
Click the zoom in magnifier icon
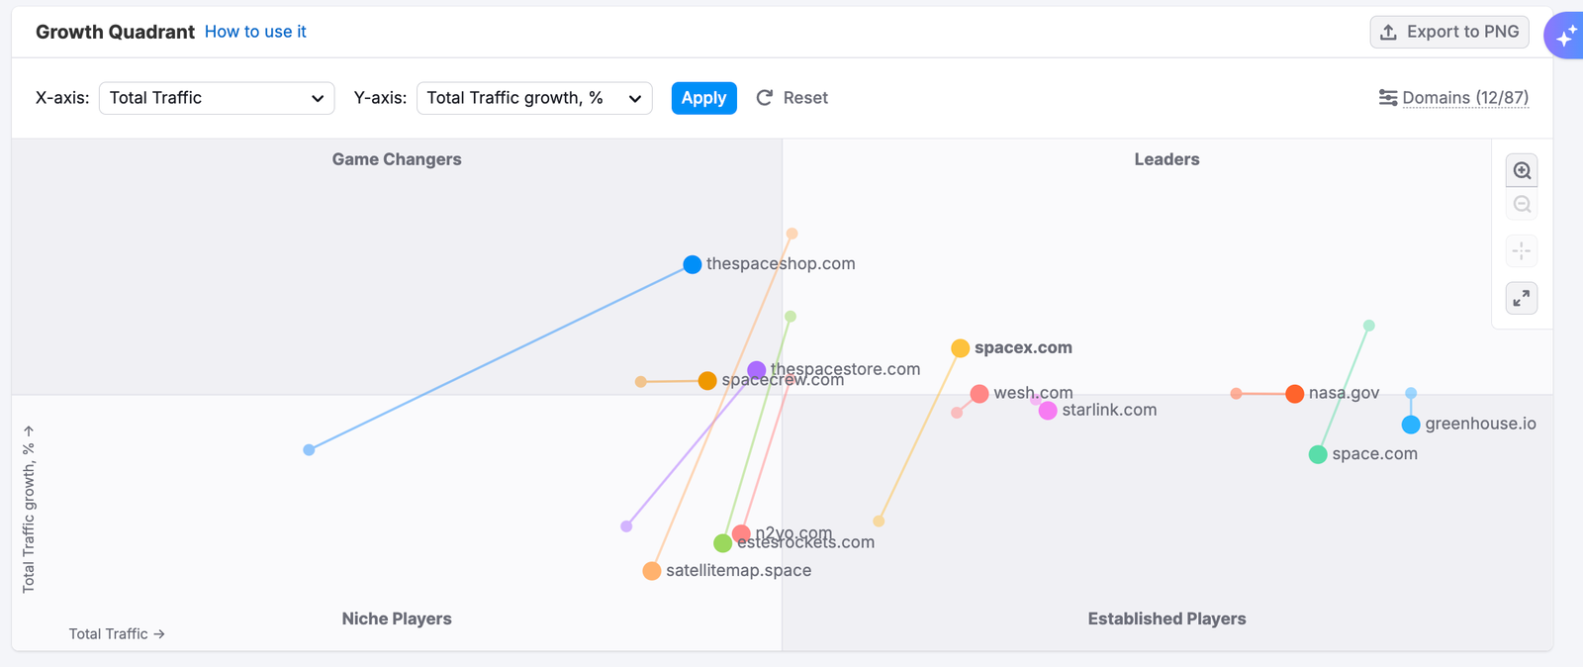pyautogui.click(x=1522, y=171)
